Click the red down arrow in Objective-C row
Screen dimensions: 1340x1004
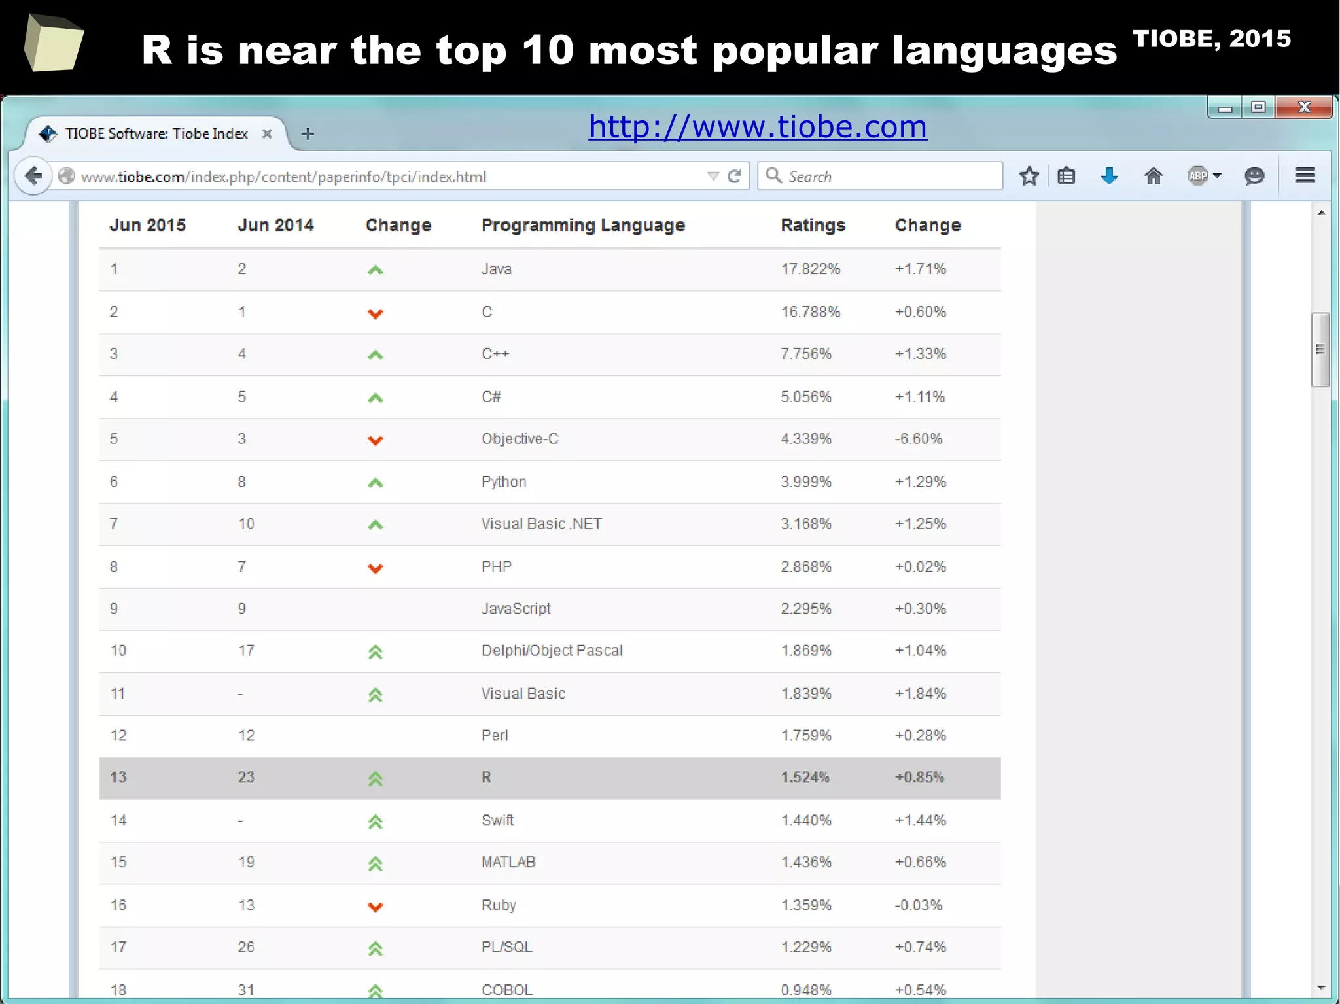point(375,440)
